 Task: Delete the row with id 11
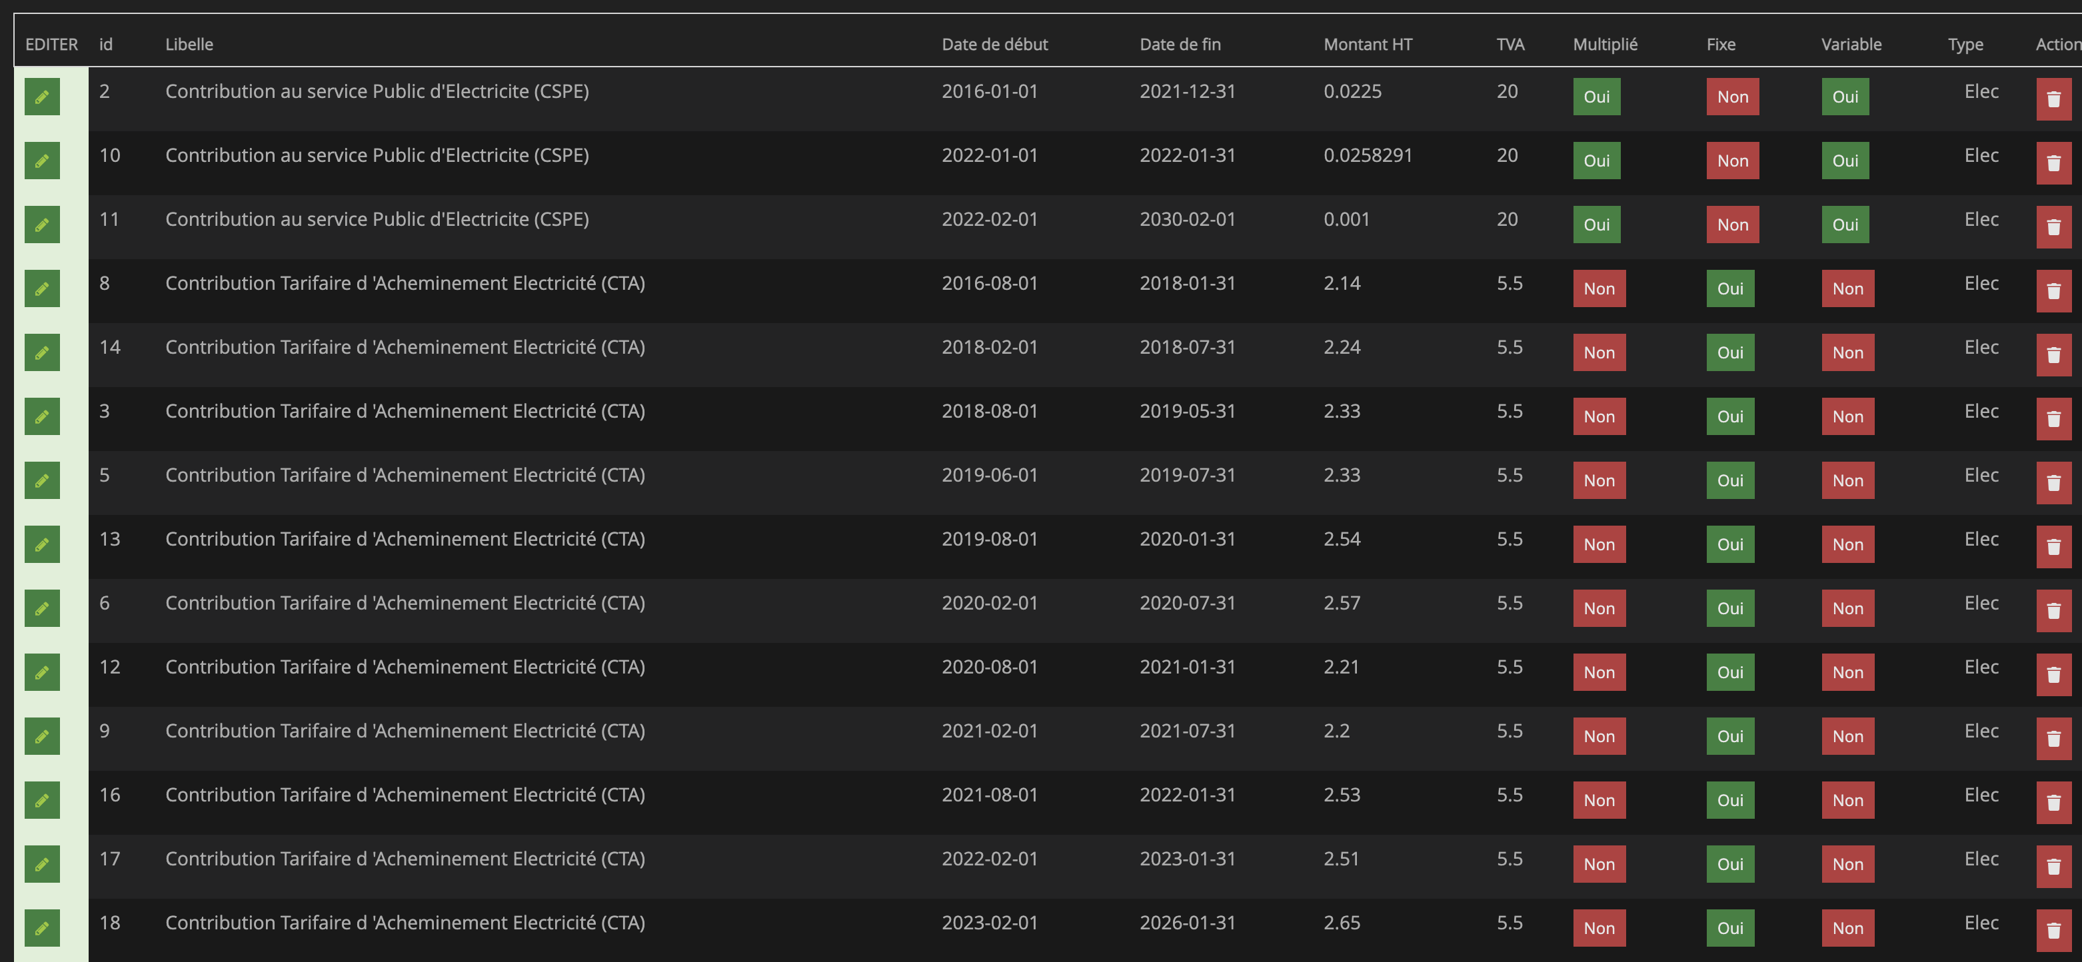(2053, 227)
